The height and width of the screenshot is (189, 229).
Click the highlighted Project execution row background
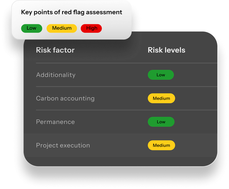(121, 145)
